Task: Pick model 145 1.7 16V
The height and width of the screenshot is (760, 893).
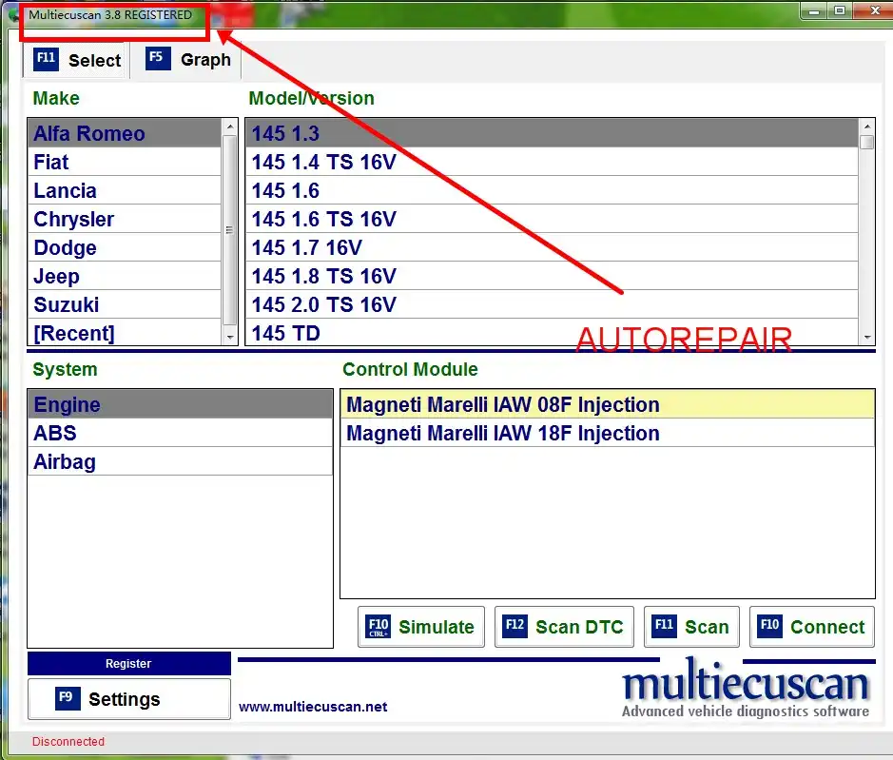Action: click(552, 247)
